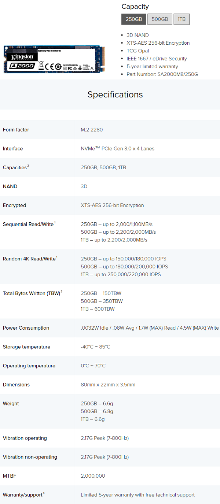Viewport: 220px width, 504px height.
Task: Click the crossed-out bin symbol on the SSD
Action: [41, 66]
